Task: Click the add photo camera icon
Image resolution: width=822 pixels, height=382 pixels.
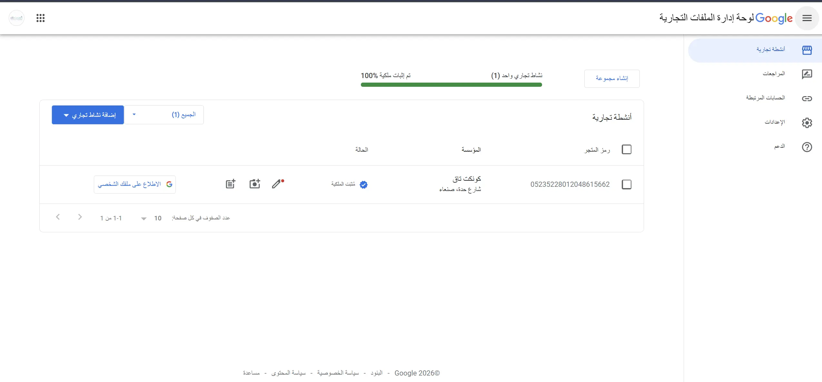Action: [x=255, y=184]
